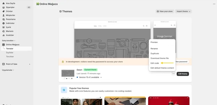217x105 pixels.
Task: Click the mobile Image banner preview
Action: point(164,36)
